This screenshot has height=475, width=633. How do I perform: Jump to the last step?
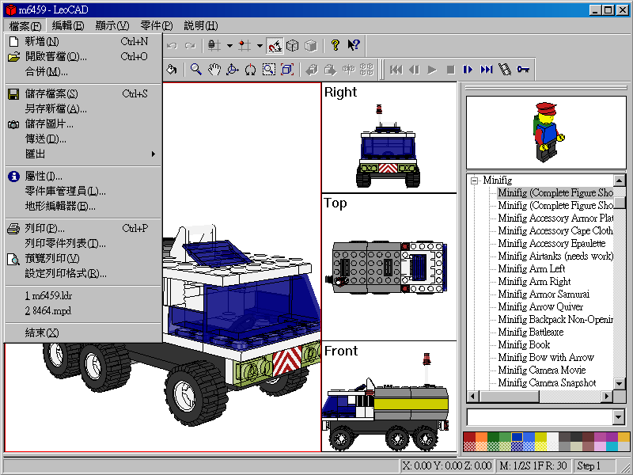(487, 69)
